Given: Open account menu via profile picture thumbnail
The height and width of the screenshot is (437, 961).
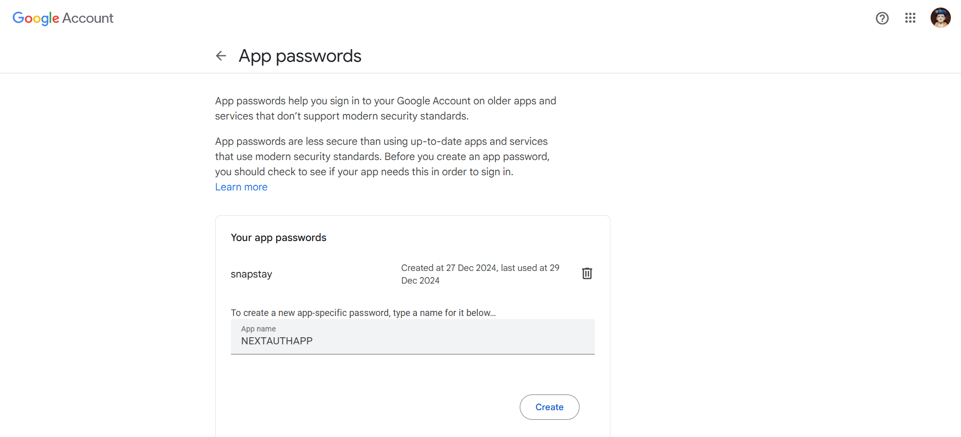Looking at the screenshot, I should (x=940, y=17).
